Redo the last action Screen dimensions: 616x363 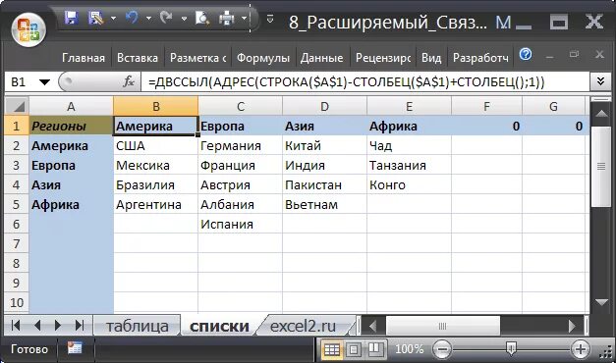pos(166,18)
